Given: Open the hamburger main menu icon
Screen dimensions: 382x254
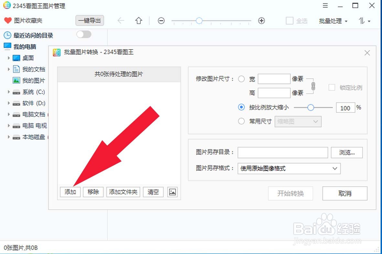Looking at the screenshot, I should [325, 6].
